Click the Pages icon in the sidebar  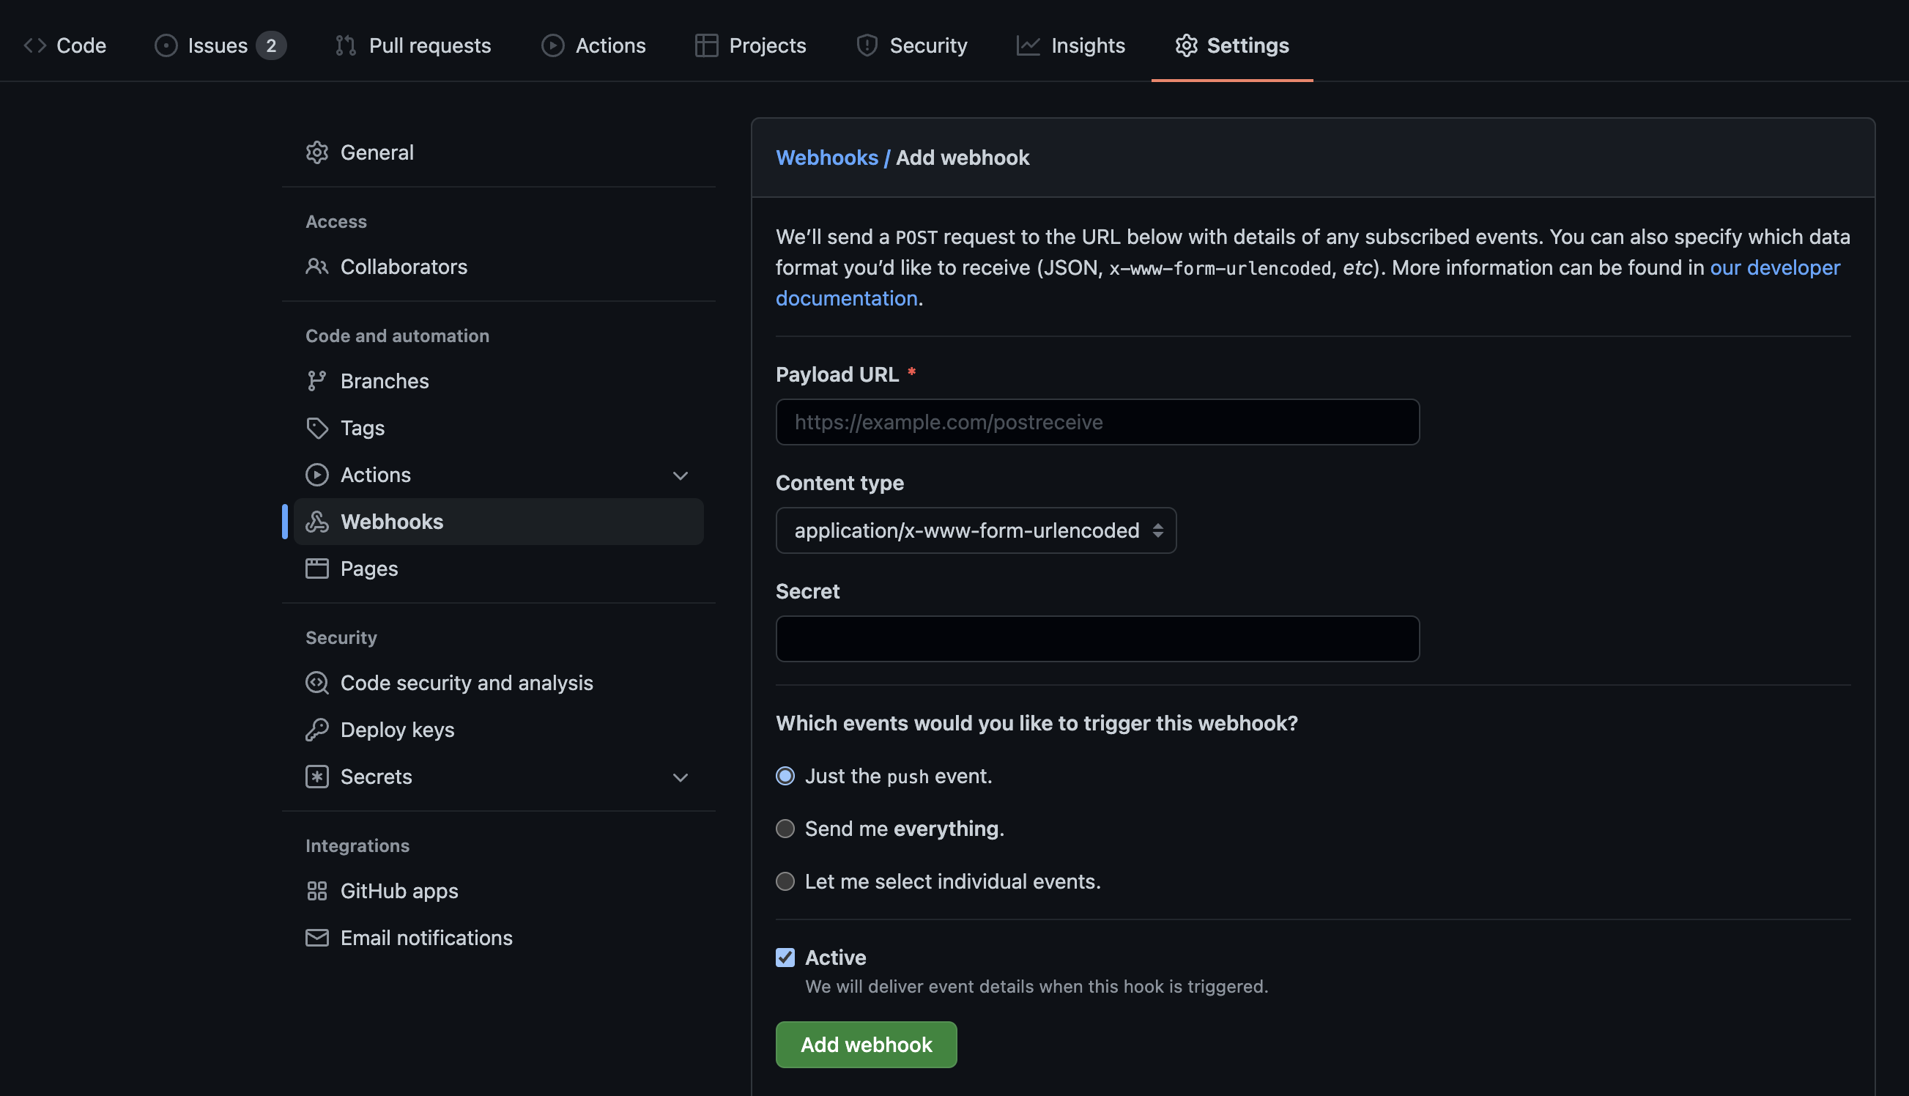tap(316, 569)
